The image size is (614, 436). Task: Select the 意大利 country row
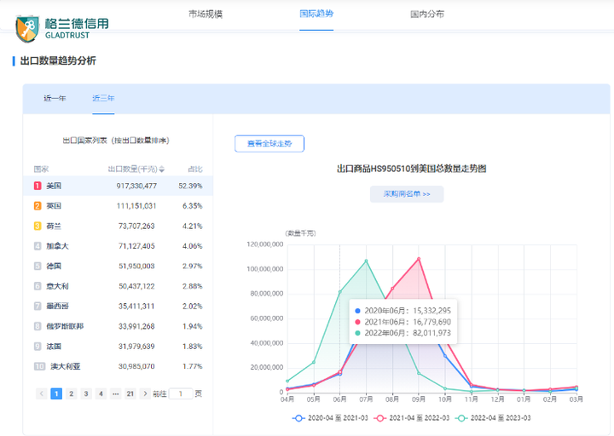pyautogui.click(x=118, y=286)
